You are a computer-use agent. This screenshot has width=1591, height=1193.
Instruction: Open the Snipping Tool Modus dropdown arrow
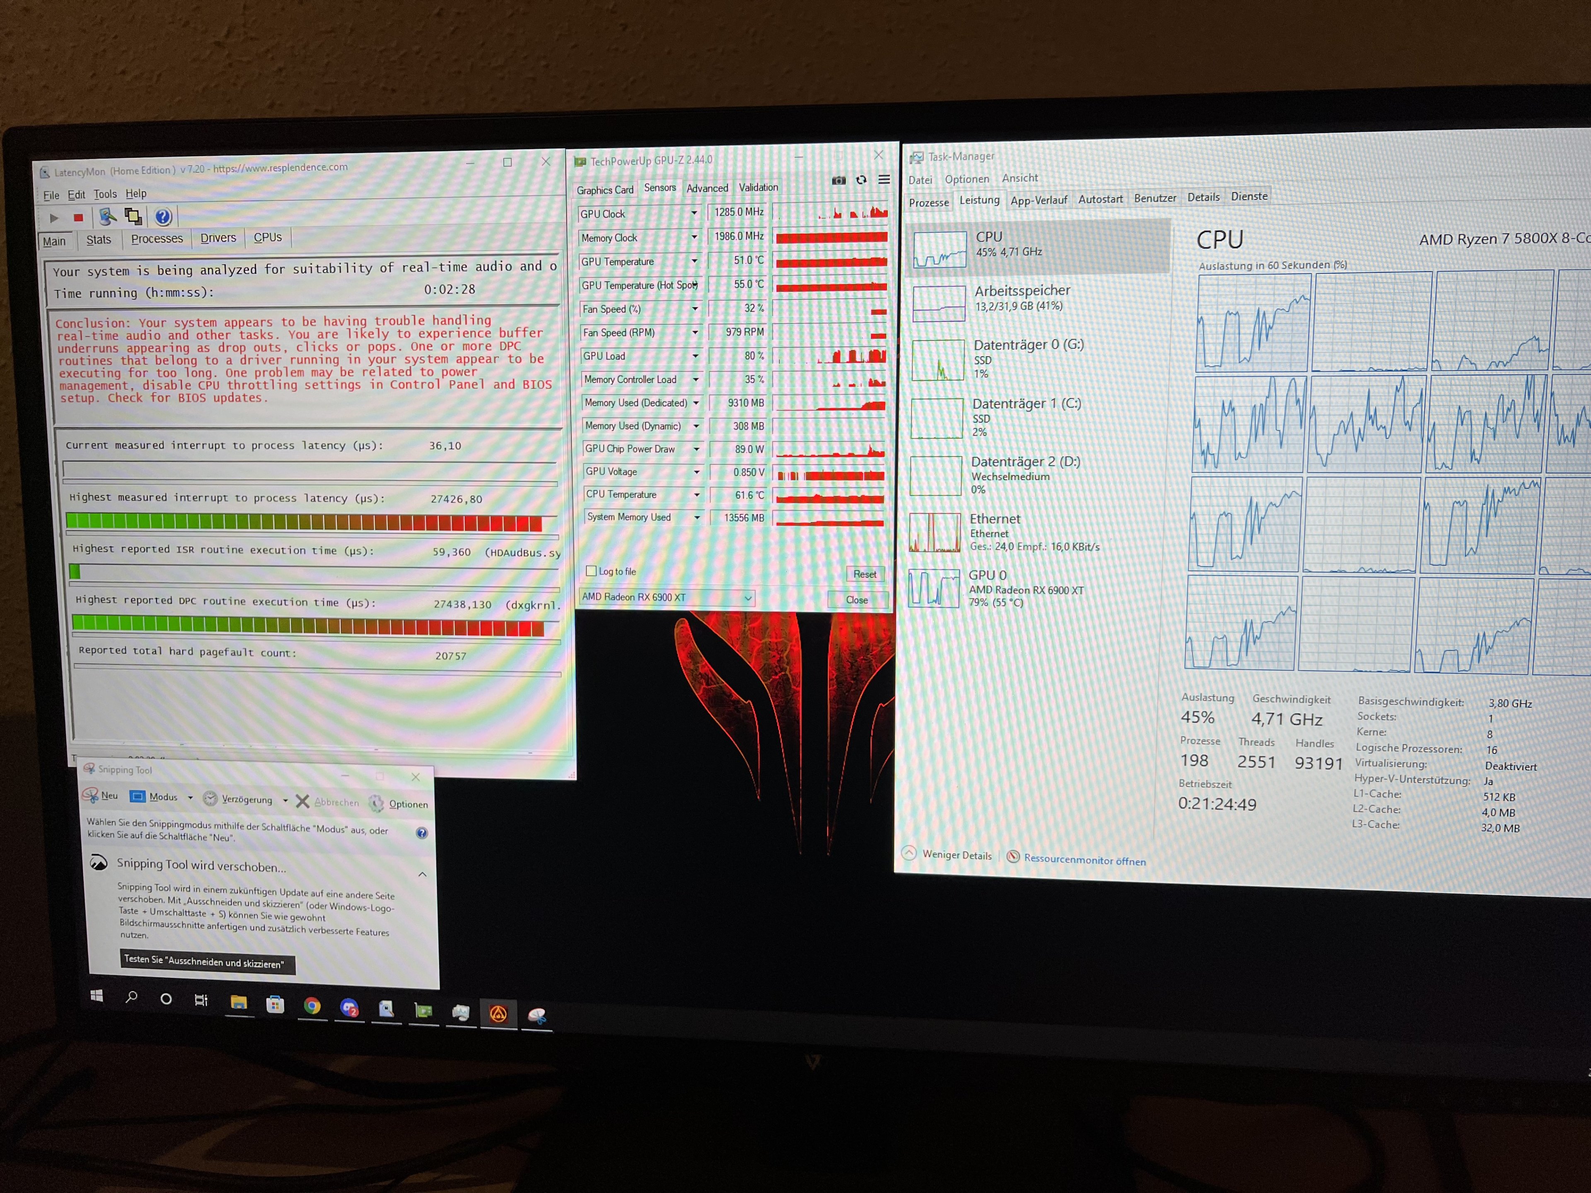[x=190, y=797]
